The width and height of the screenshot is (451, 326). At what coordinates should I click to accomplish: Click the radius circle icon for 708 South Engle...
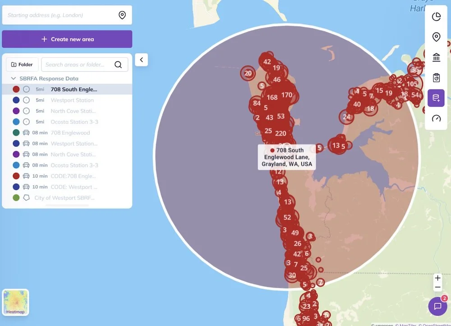(x=26, y=89)
